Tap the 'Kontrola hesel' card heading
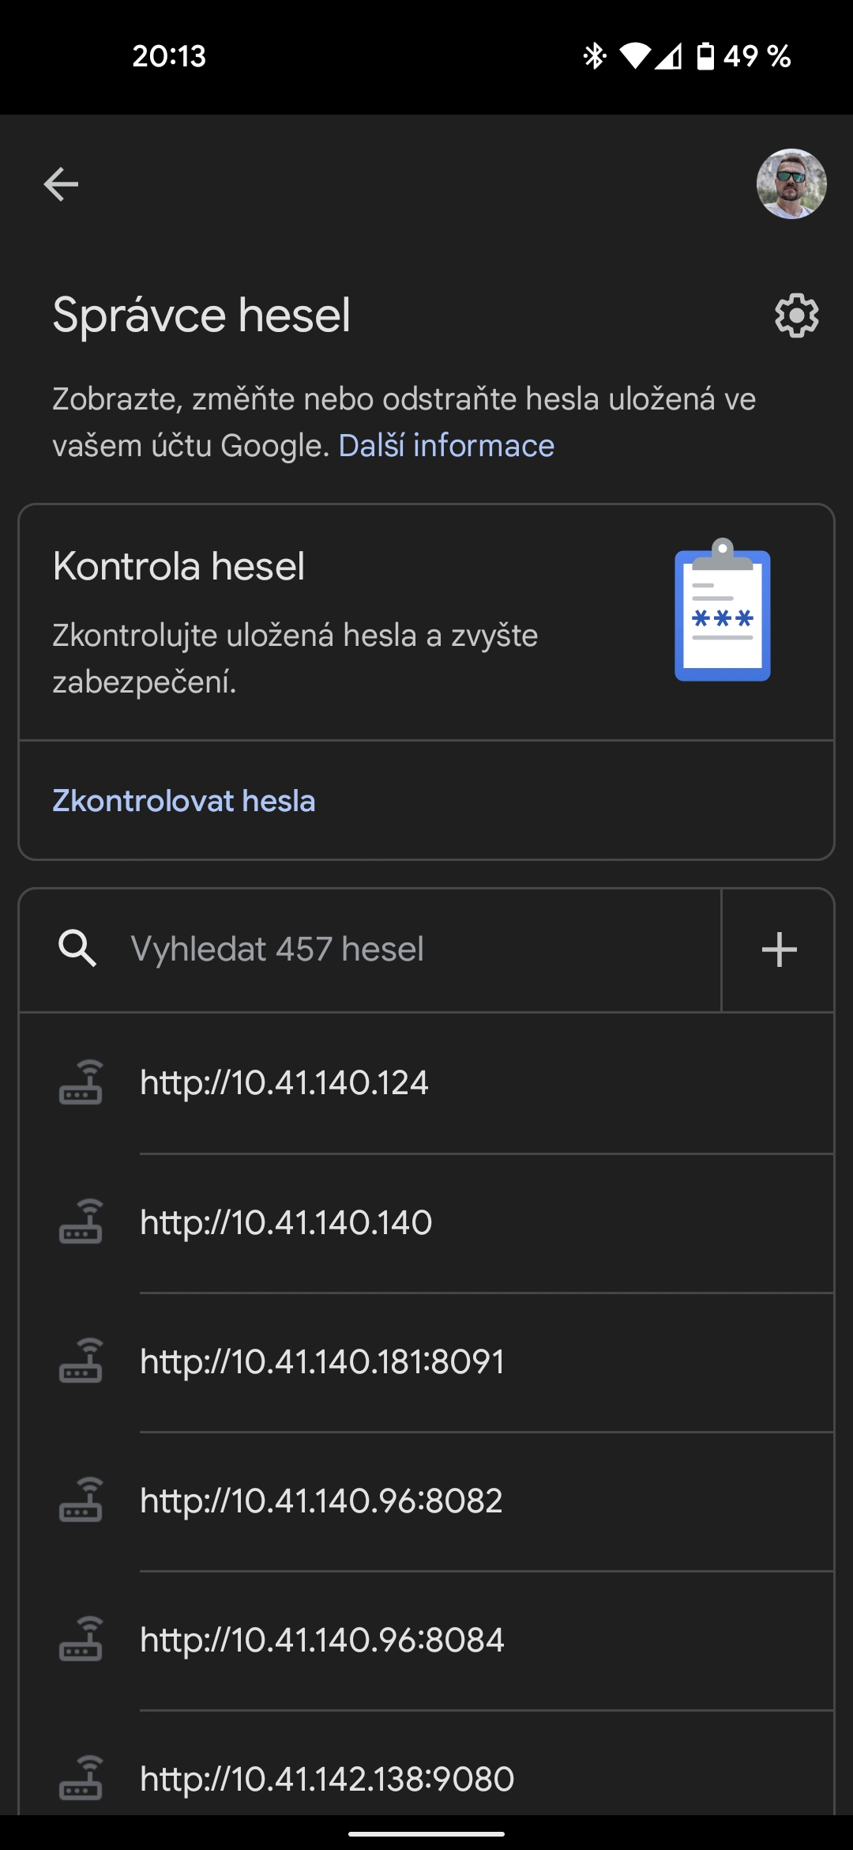This screenshot has width=853, height=1850. tap(178, 566)
